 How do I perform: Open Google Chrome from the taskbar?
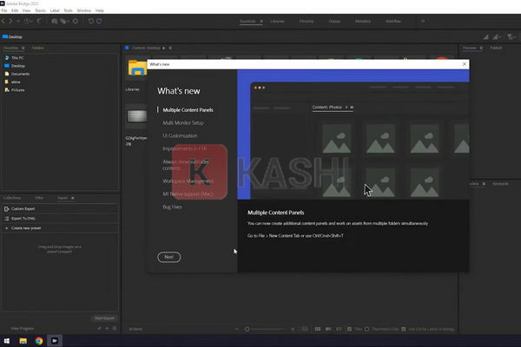pyautogui.click(x=39, y=341)
